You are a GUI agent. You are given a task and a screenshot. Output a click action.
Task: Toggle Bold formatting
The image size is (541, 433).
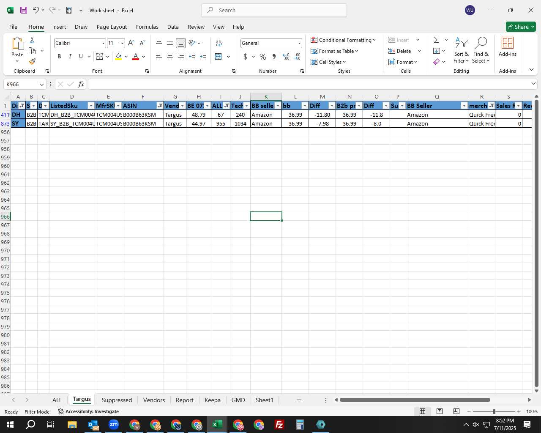point(59,57)
